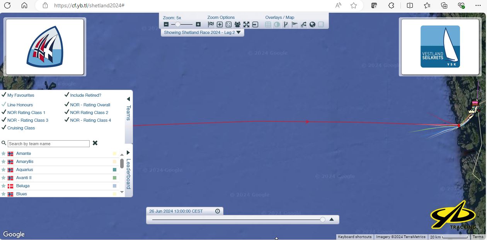Favourite Amante with its star icon
Screen dimensions: 487x240
click(x=3, y=153)
